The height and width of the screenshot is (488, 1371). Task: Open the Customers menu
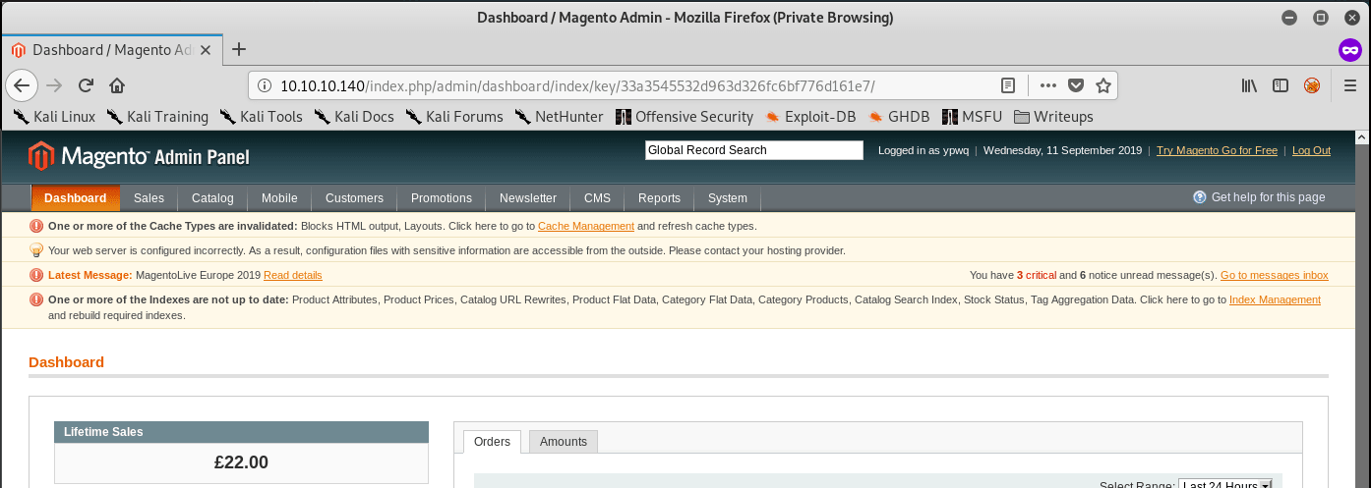[354, 197]
